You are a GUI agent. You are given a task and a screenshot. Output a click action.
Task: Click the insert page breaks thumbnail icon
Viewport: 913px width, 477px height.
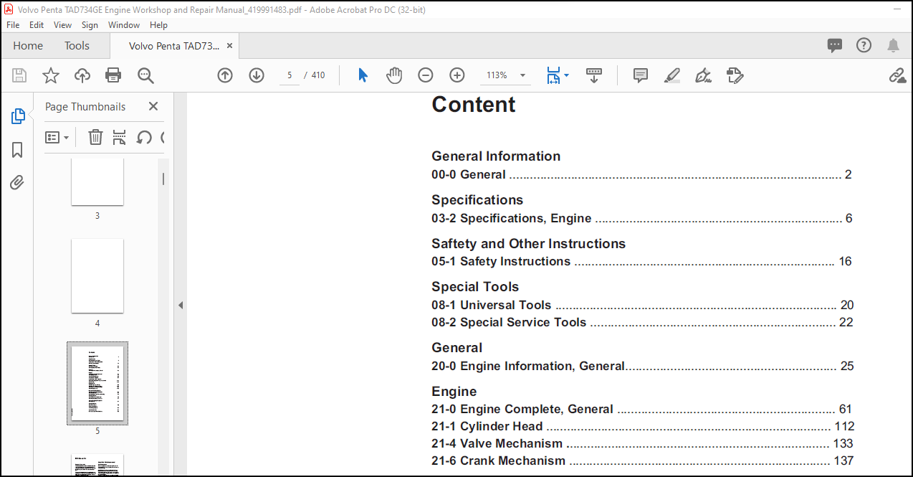tap(119, 137)
